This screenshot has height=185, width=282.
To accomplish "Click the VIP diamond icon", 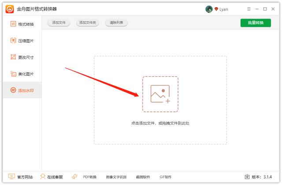I will pyautogui.click(x=216, y=9).
